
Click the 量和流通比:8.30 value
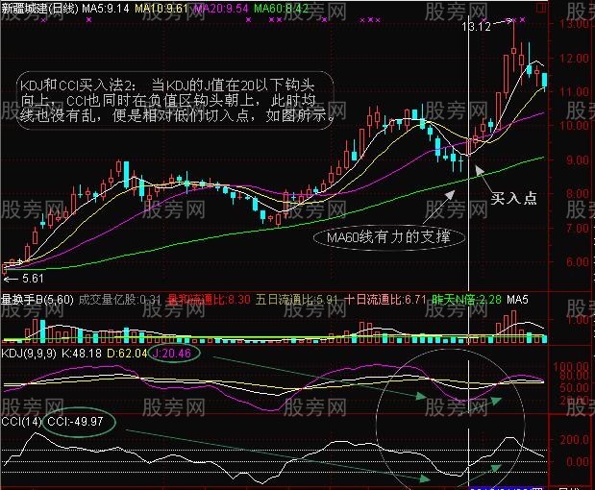click(x=210, y=300)
